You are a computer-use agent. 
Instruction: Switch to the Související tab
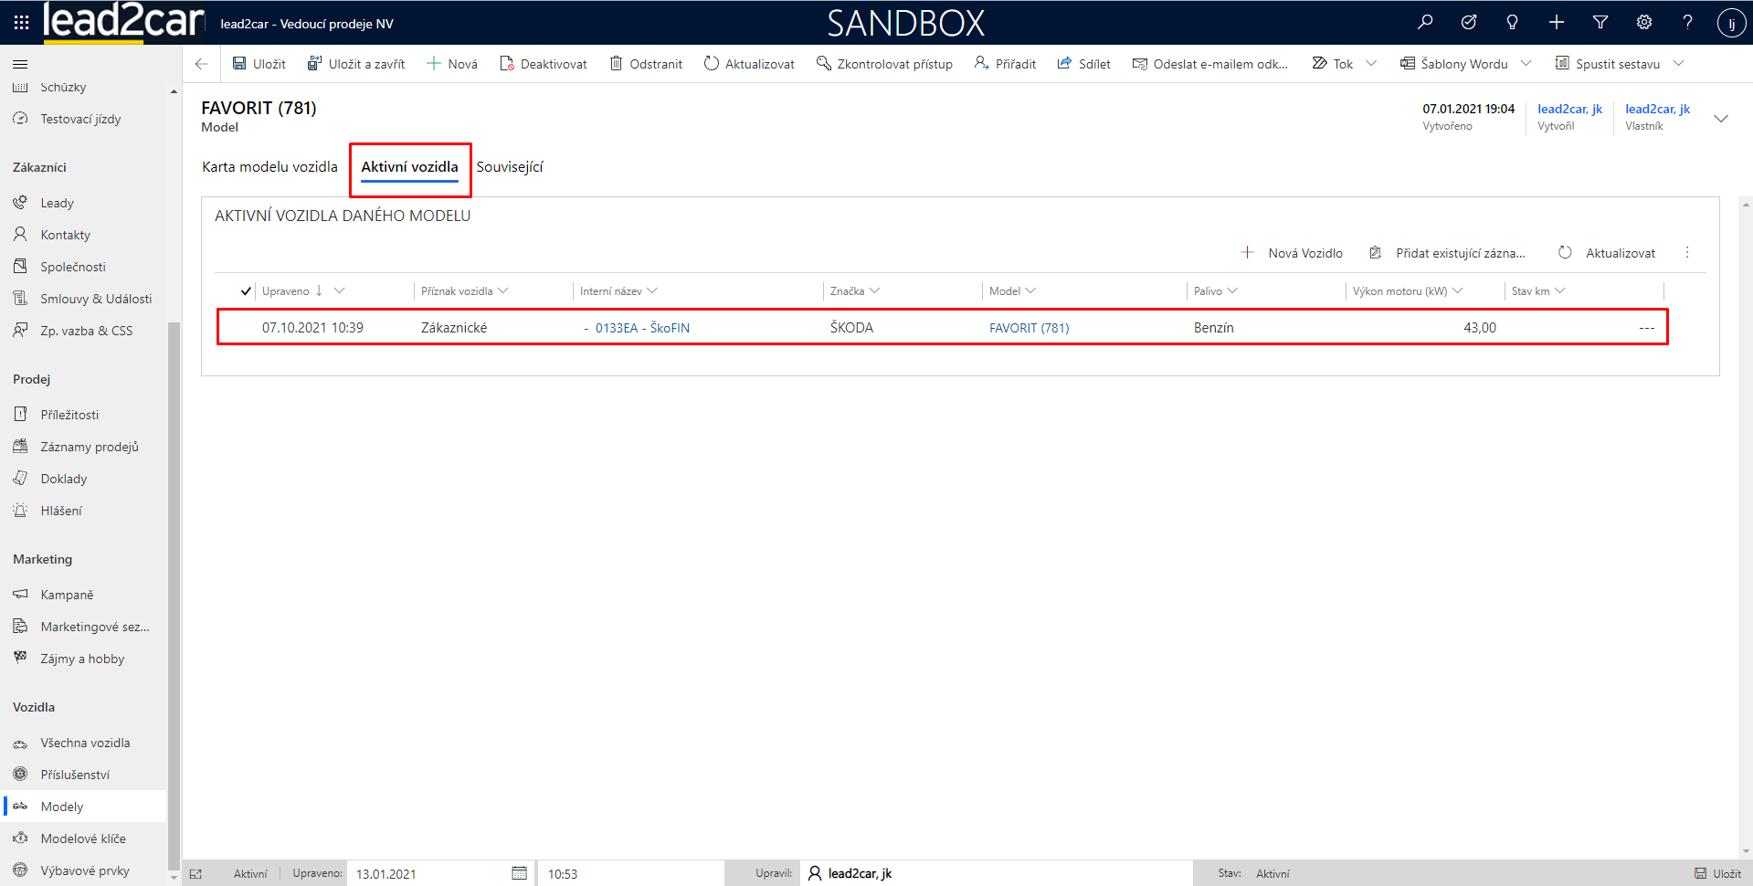[x=510, y=167]
